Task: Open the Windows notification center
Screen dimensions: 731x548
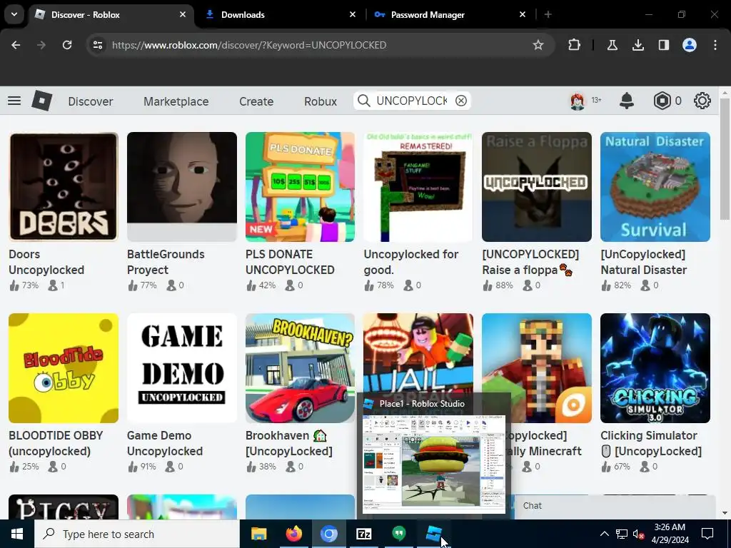Action: [707, 534]
